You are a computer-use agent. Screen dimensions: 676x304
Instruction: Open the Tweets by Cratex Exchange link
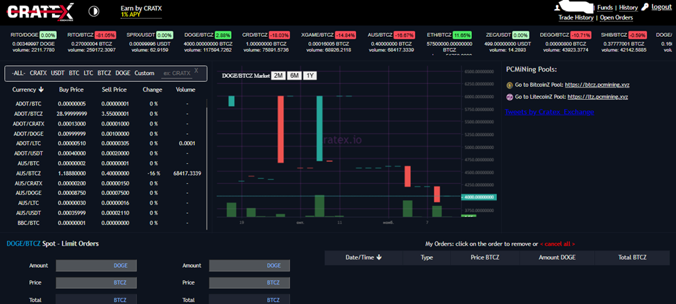click(550, 112)
